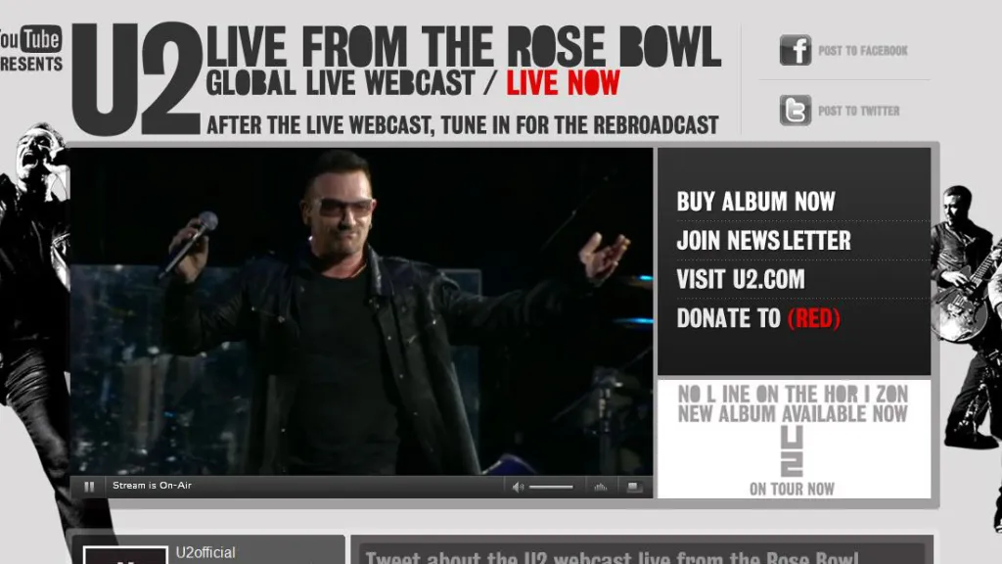Click the On Tour Now text
The height and width of the screenshot is (564, 1002).
792,490
